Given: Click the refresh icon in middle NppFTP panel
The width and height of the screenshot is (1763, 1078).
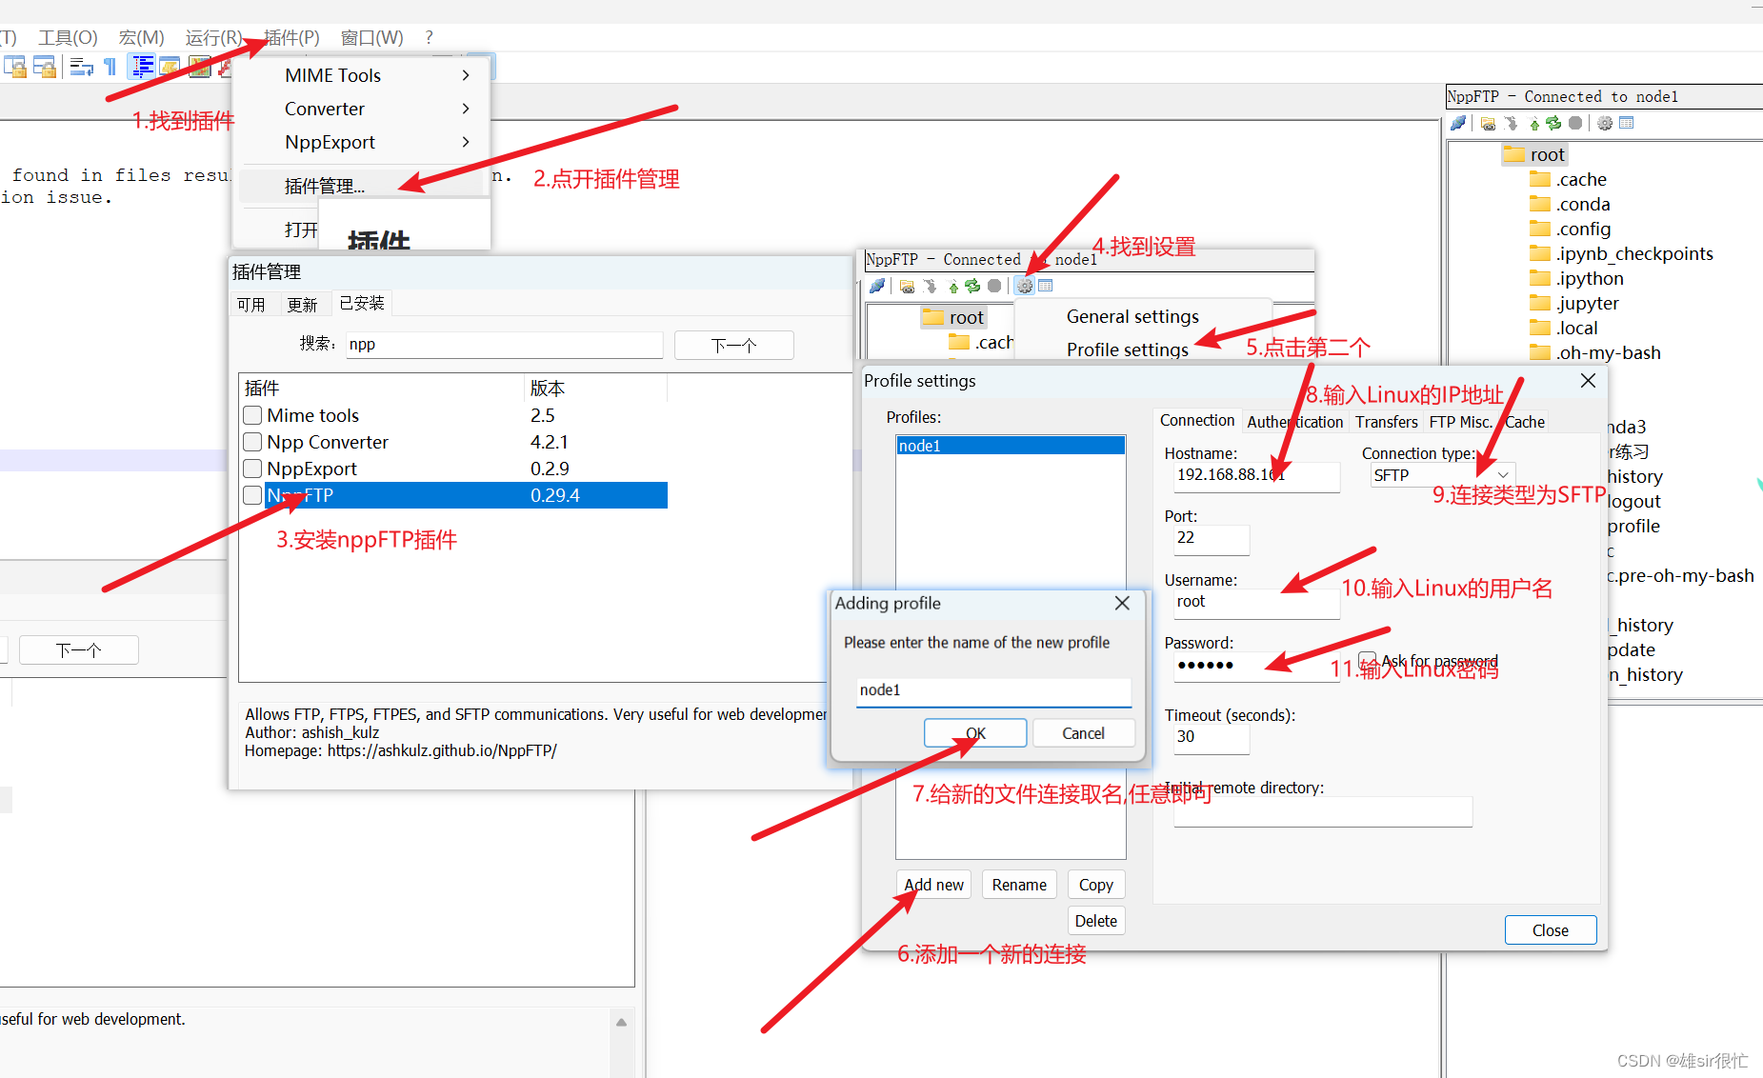Looking at the screenshot, I should point(972,286).
